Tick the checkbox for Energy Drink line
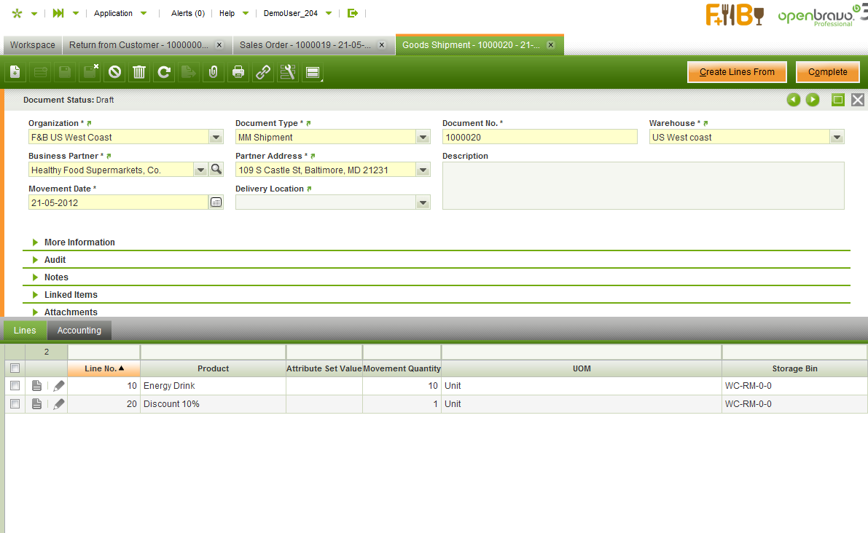 (x=15, y=386)
